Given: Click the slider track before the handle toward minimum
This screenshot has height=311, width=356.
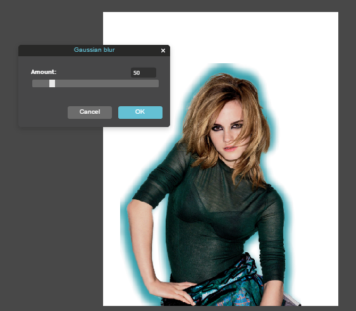Looking at the screenshot, I should (x=40, y=83).
